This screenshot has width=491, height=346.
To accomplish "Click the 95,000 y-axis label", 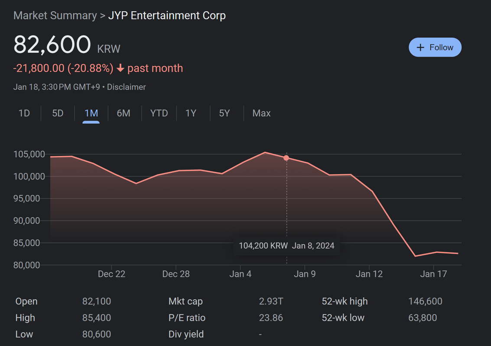I will coord(26,199).
